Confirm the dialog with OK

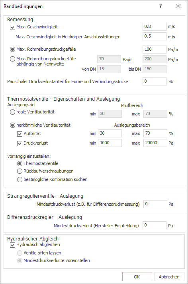137,276
